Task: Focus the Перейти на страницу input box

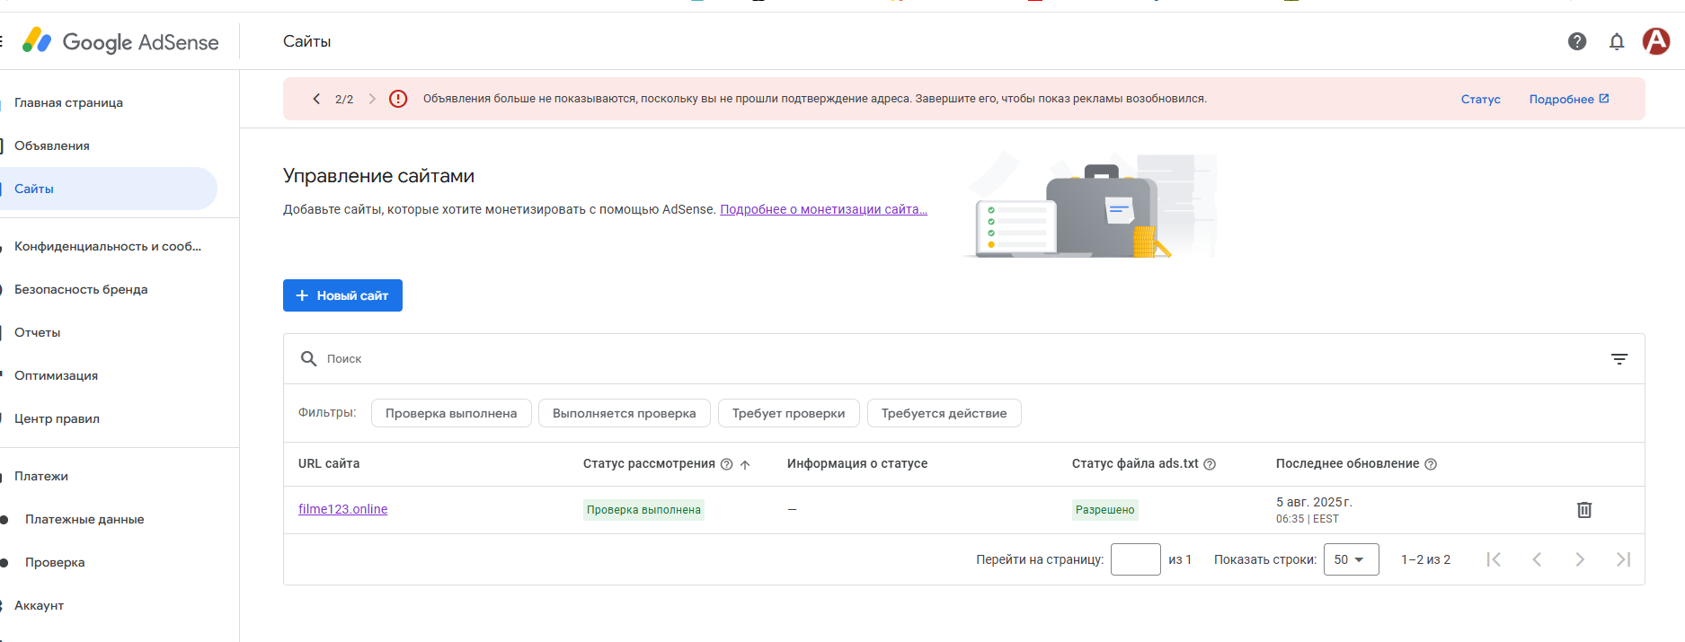Action: 1136,559
